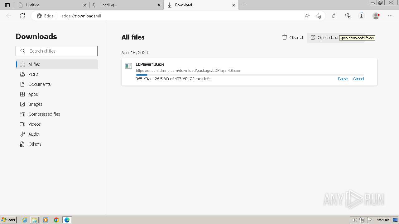Click the browser back arrow
The width and height of the screenshot is (399, 224).
(9, 16)
